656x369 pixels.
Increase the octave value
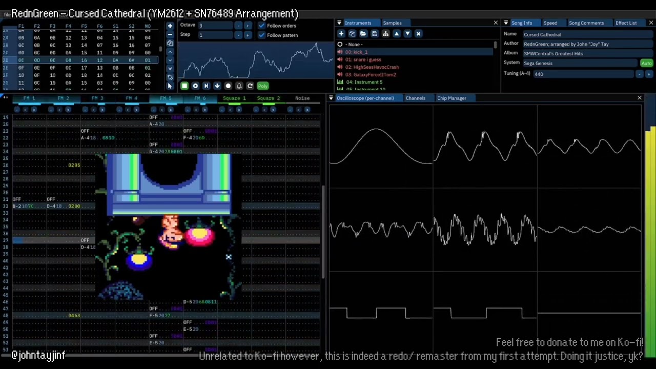(248, 26)
